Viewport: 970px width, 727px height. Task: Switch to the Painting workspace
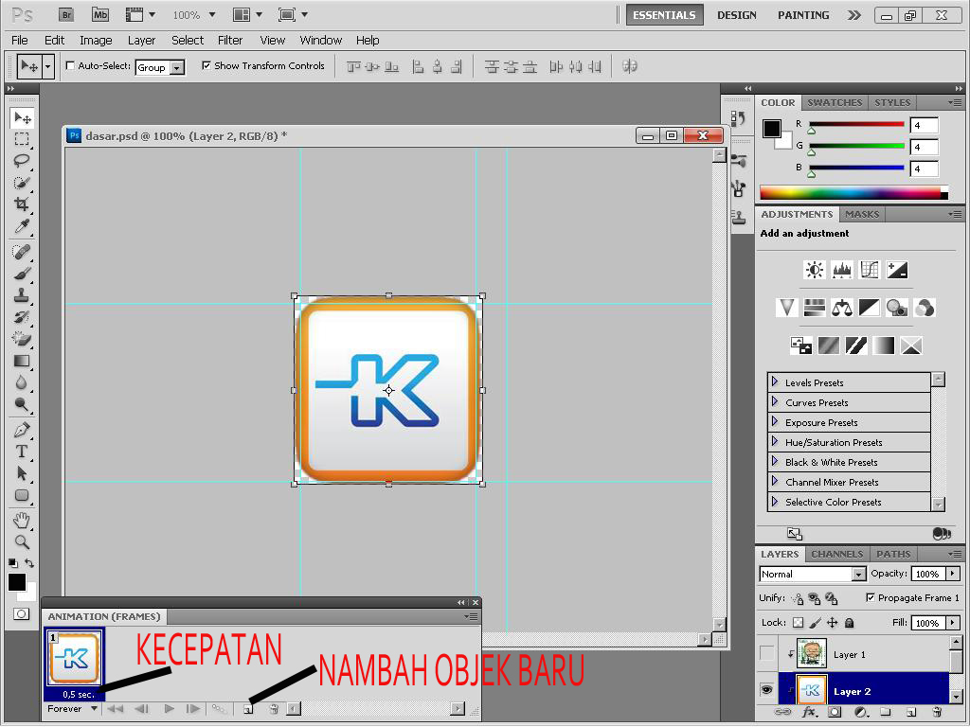coord(803,15)
